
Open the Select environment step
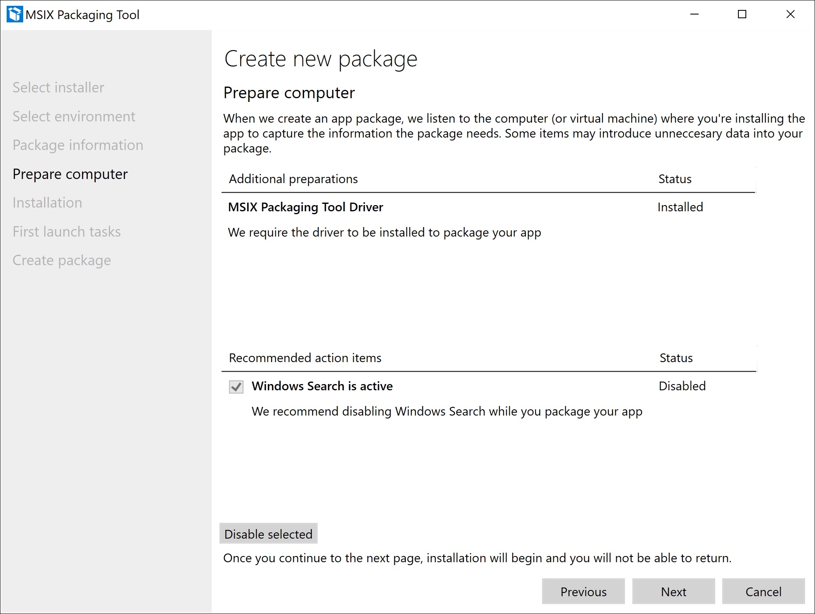click(74, 116)
